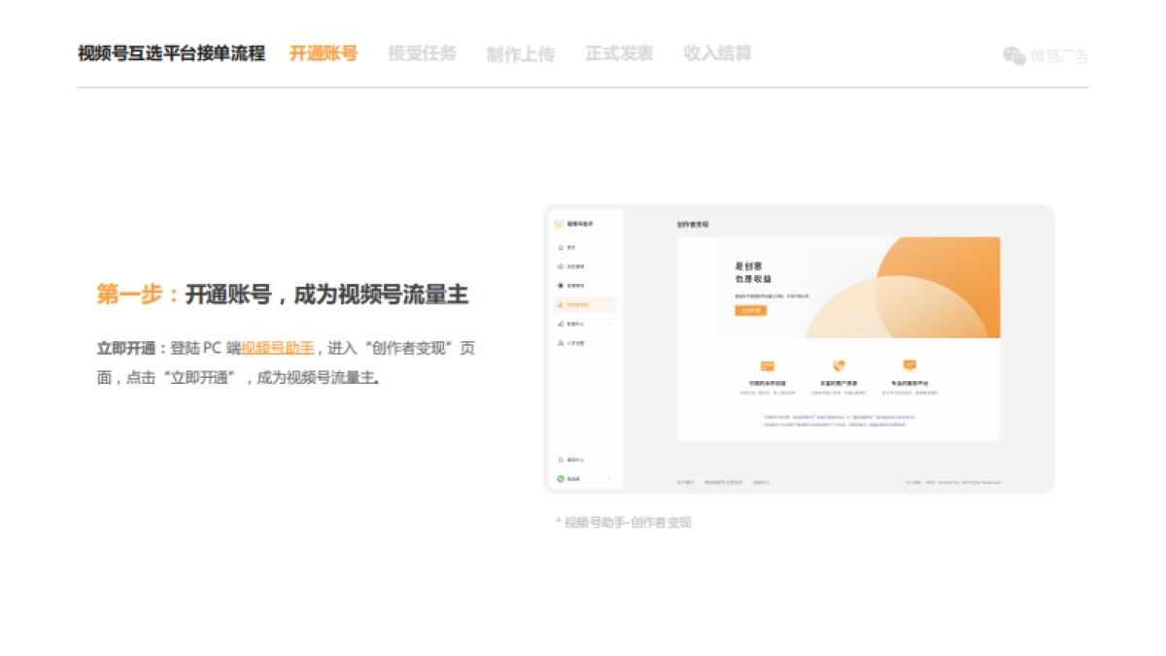Image resolution: width=1166 pixels, height=656 pixels.
Task: Open the notification center bell icon
Action: 560,461
